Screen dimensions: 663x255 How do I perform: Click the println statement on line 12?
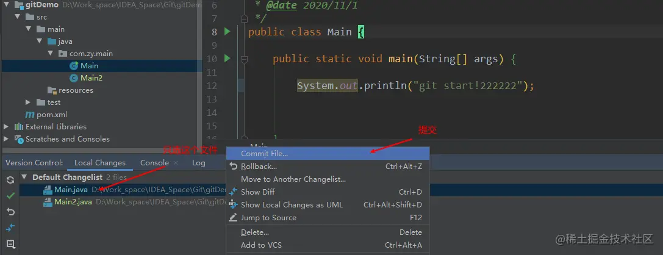(415, 86)
